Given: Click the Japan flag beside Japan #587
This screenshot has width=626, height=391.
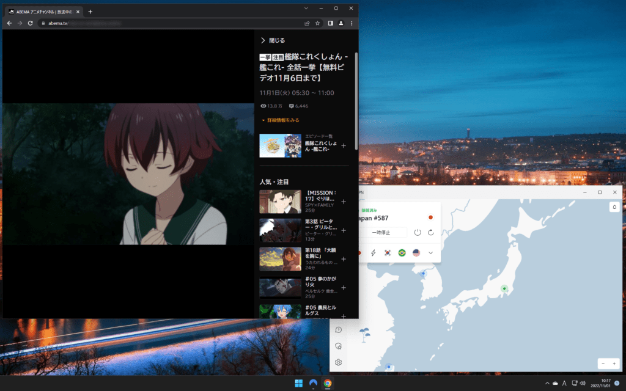Looking at the screenshot, I should point(430,217).
